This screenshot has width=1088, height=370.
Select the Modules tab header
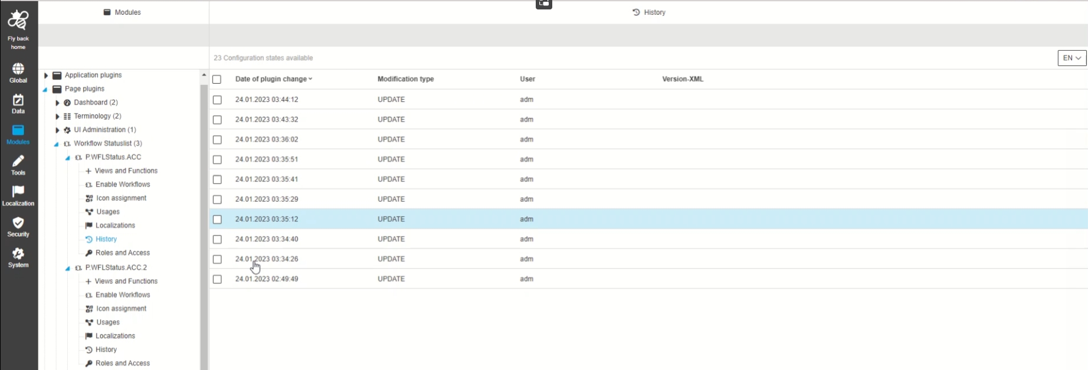tap(123, 12)
